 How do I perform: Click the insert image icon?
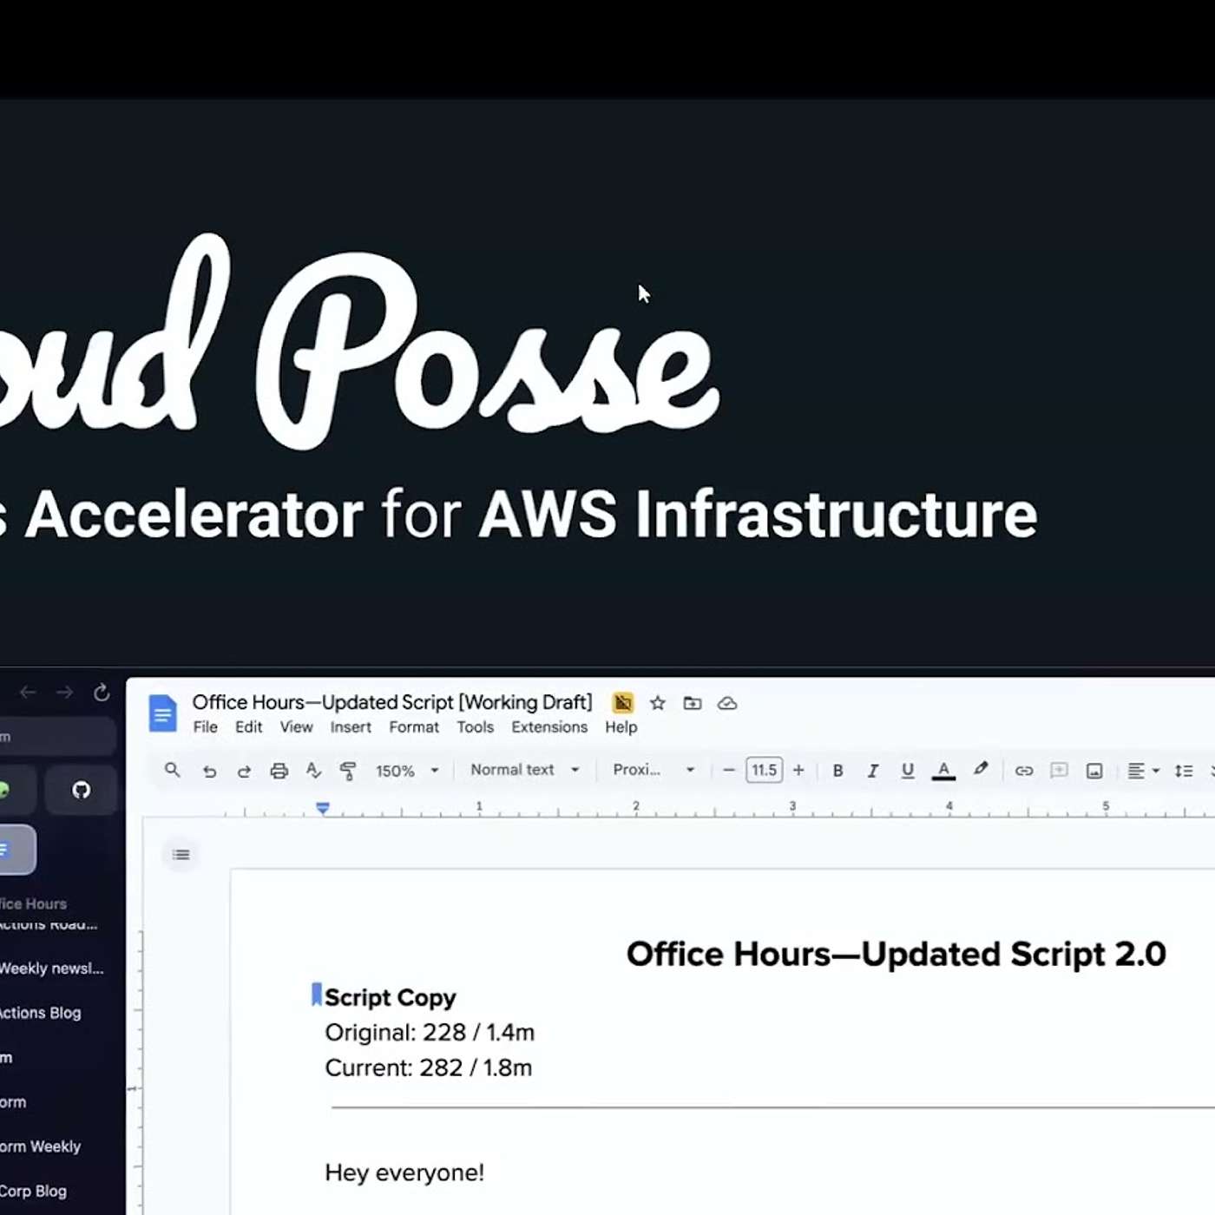pyautogui.click(x=1094, y=771)
